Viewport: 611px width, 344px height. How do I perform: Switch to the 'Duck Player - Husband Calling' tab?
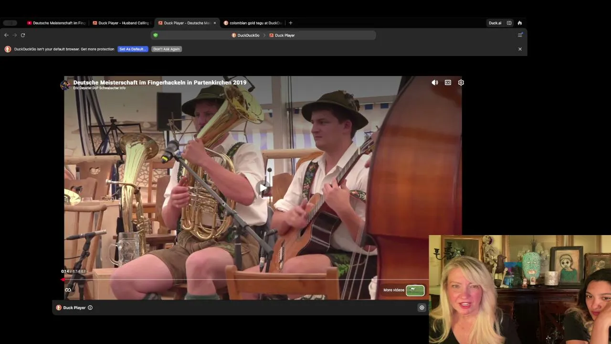[122, 23]
